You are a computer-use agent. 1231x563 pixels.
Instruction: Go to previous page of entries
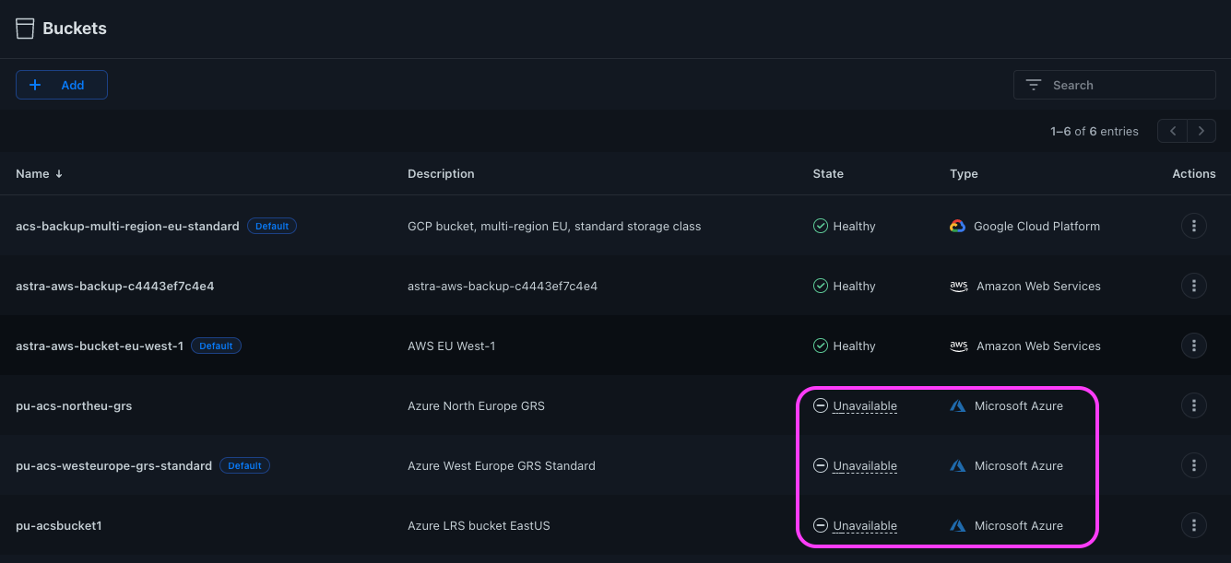[x=1172, y=131]
